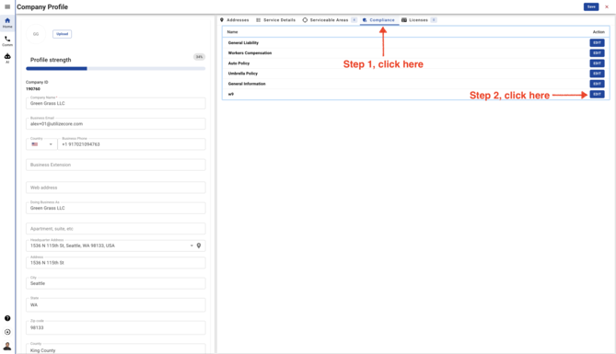Open the AI robot icon
The image size is (616, 354).
7,58
